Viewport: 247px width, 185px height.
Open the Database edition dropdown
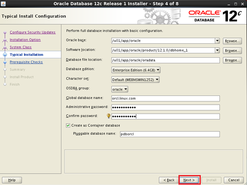click(x=136, y=70)
